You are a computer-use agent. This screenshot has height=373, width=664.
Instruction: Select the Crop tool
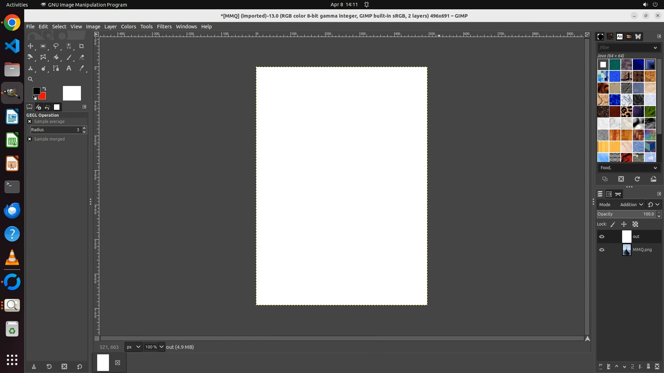click(82, 46)
